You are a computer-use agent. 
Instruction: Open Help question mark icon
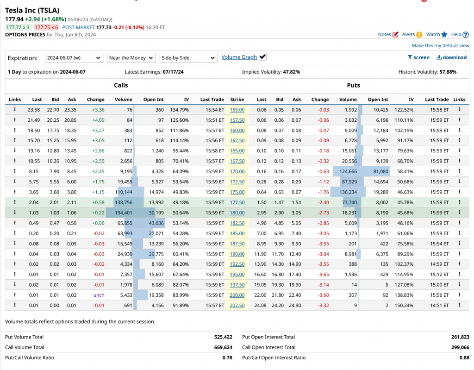point(466,34)
